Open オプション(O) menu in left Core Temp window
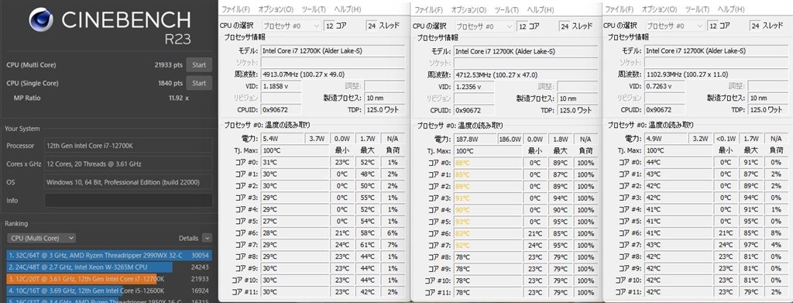The image size is (793, 303). tap(275, 9)
